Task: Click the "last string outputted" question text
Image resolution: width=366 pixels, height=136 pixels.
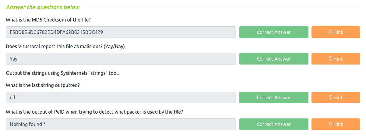Action: (x=43, y=85)
